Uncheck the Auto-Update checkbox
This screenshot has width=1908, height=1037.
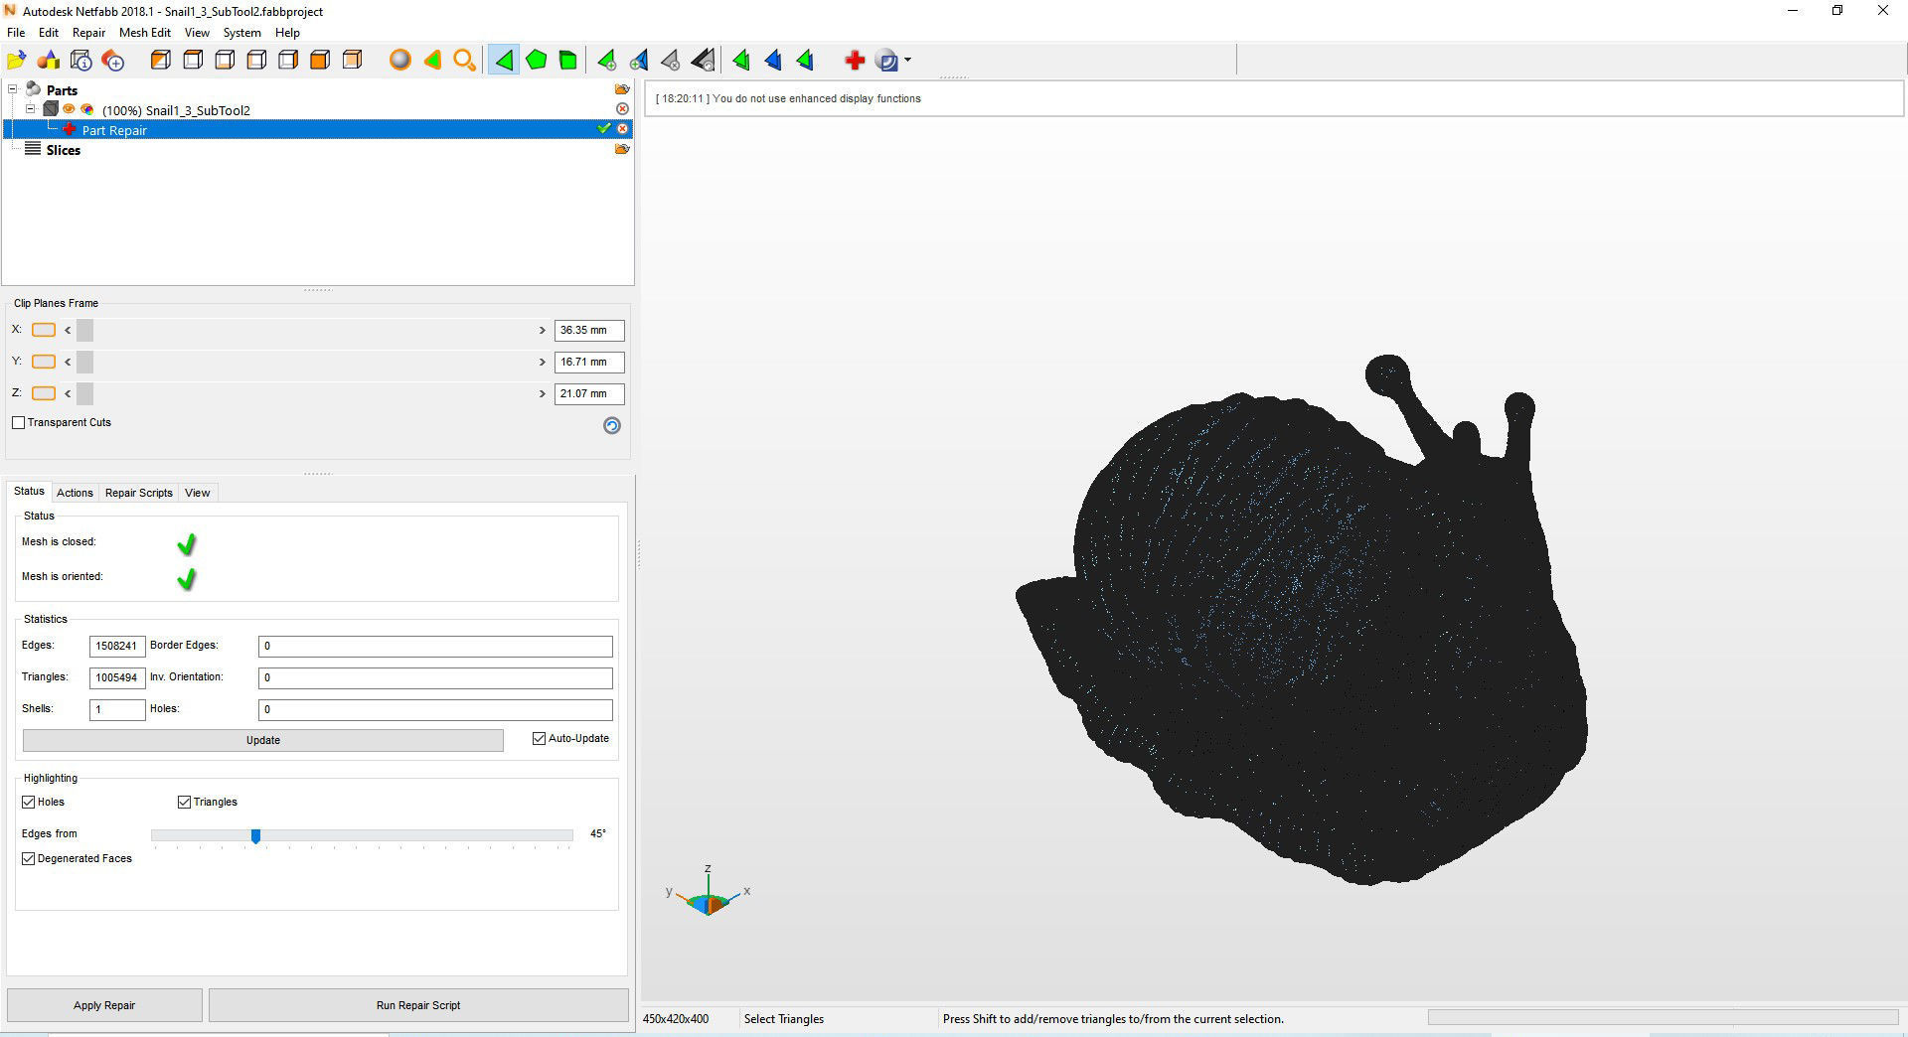[540, 738]
